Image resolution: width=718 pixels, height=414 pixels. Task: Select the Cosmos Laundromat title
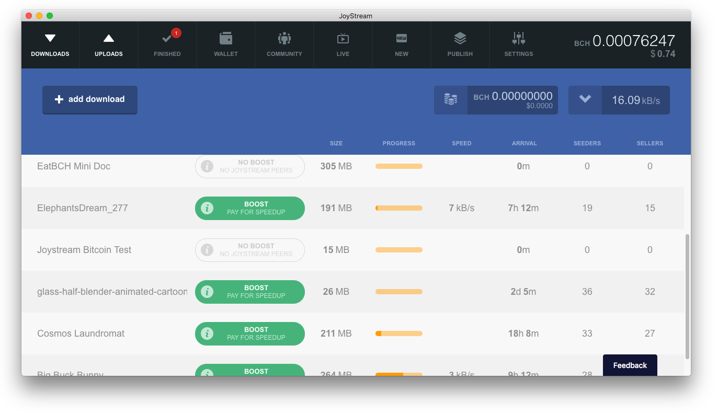[x=81, y=333]
